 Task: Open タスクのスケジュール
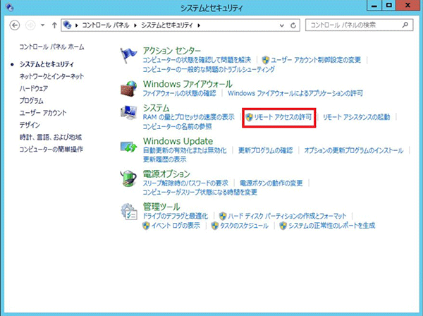245,226
